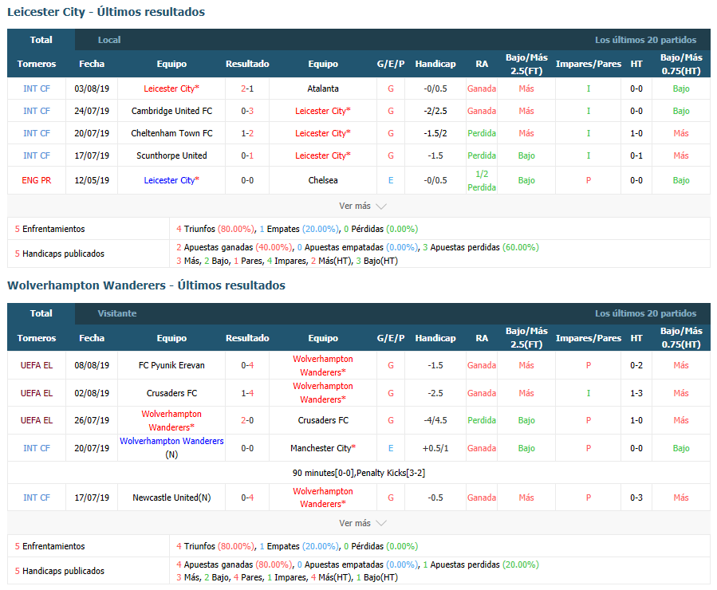Click the 2-1 result versus Atalanta

247,88
